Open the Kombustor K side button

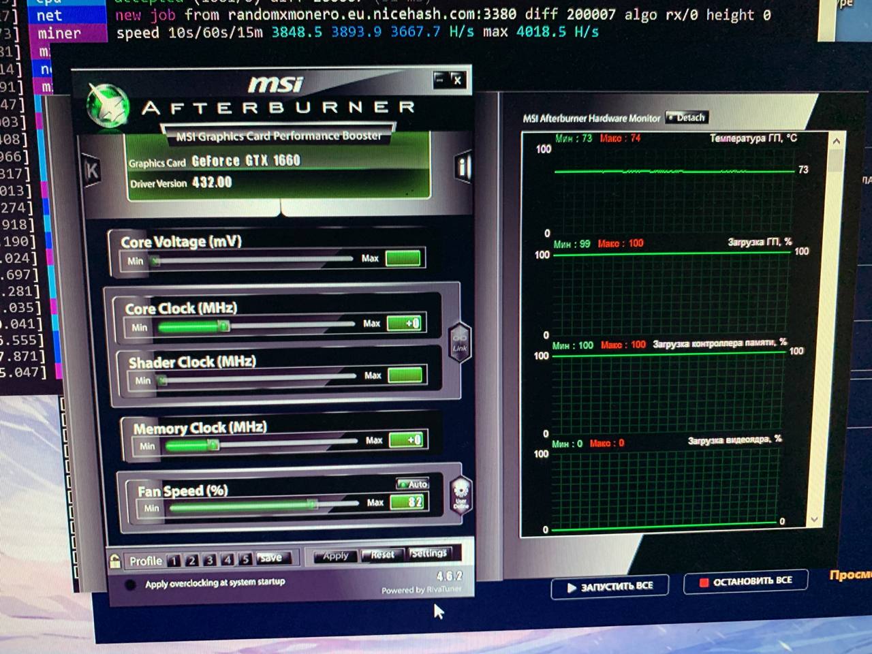coord(91,170)
